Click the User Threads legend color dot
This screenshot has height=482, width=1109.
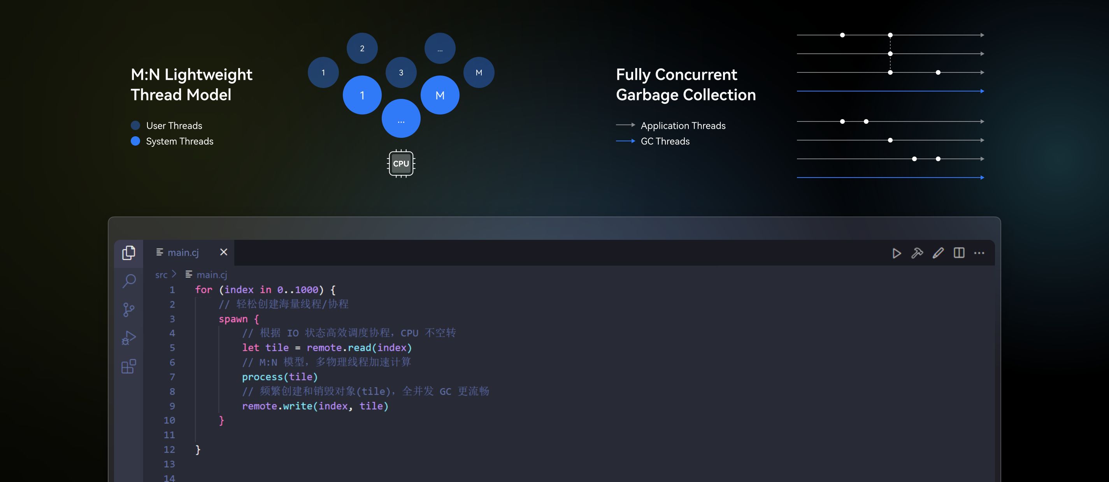point(135,125)
